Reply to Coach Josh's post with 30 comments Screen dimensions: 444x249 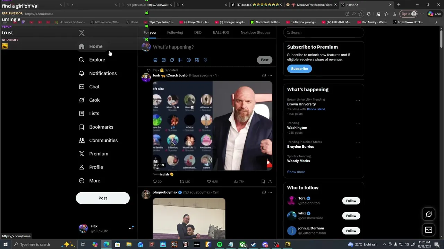click(x=157, y=182)
